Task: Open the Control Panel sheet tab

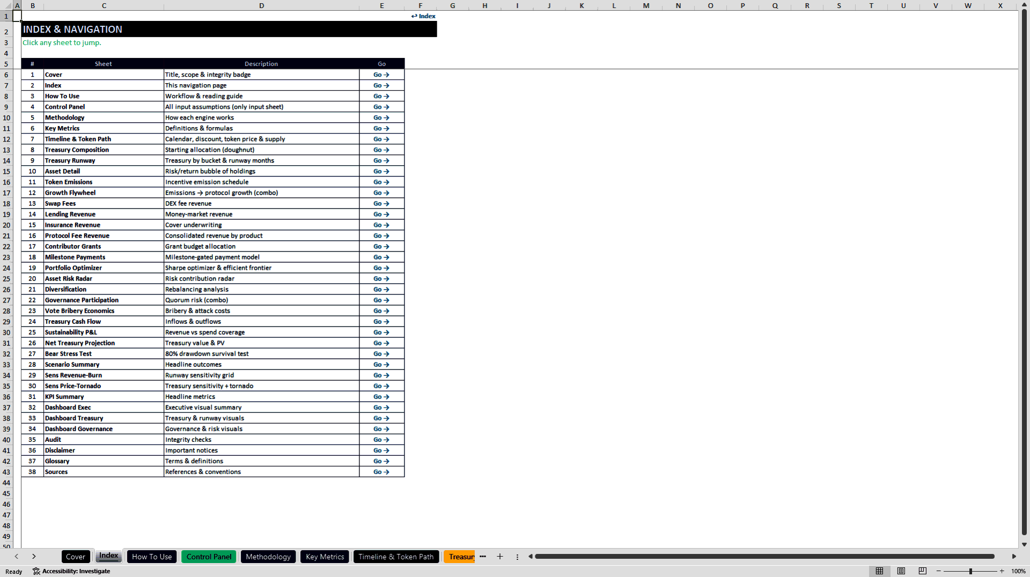Action: click(209, 557)
